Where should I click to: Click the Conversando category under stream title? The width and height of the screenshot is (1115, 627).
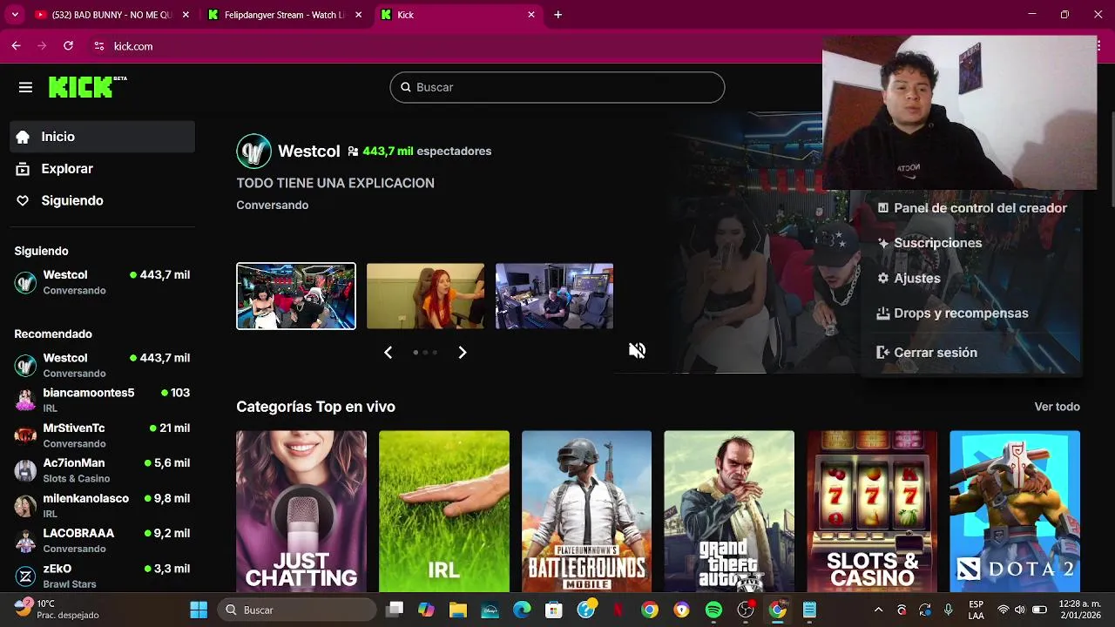272,205
